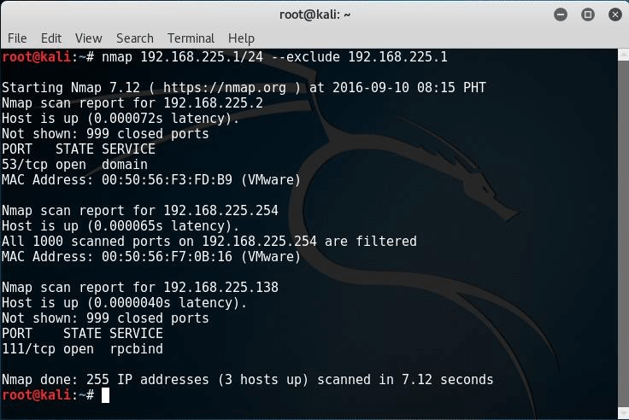629x420 pixels.
Task: Open the File menu
Action: tap(17, 38)
